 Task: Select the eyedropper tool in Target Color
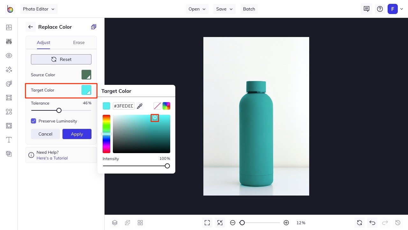point(140,106)
